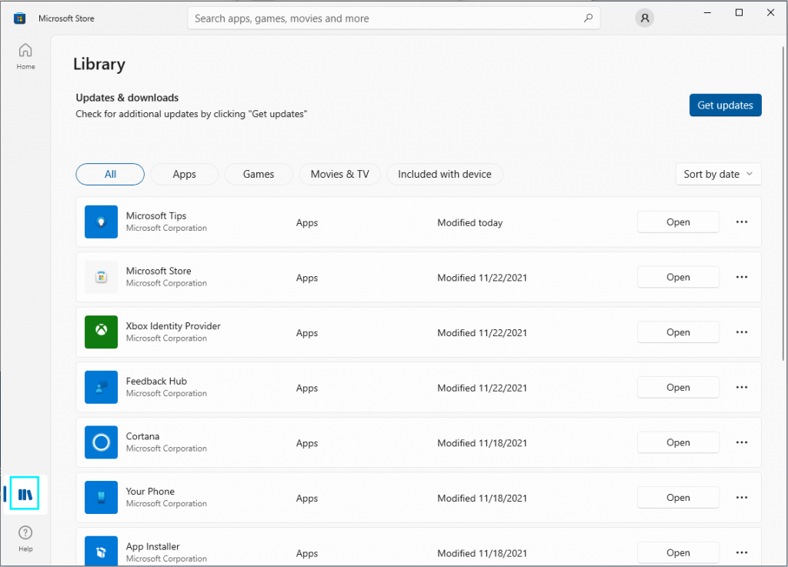
Task: Click the Microsoft Store icon in the title bar
Action: pos(18,18)
